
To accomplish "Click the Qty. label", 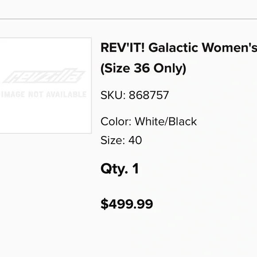I will click(x=114, y=169).
